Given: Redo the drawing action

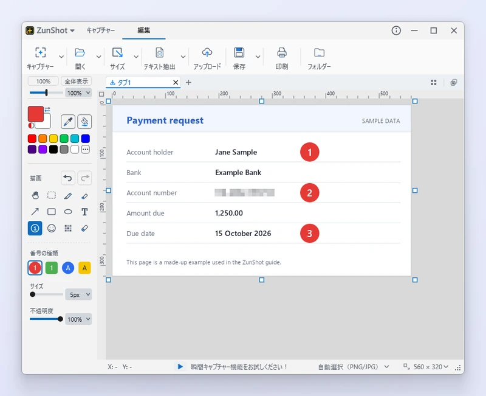Looking at the screenshot, I should tap(84, 178).
